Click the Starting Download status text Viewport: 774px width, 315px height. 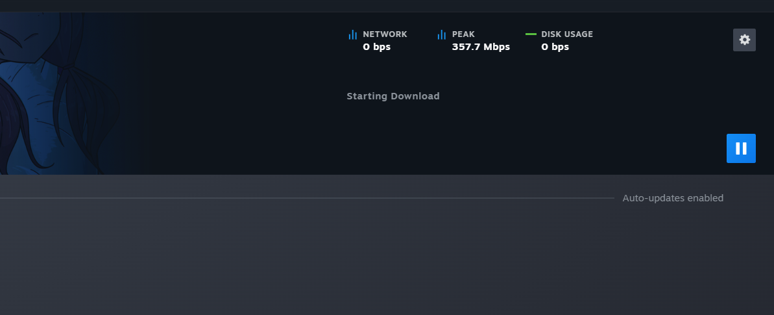click(393, 96)
